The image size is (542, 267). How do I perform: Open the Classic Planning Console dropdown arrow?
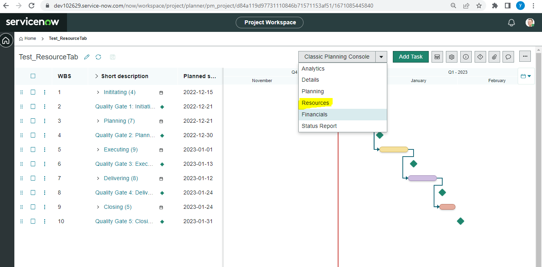click(x=381, y=57)
